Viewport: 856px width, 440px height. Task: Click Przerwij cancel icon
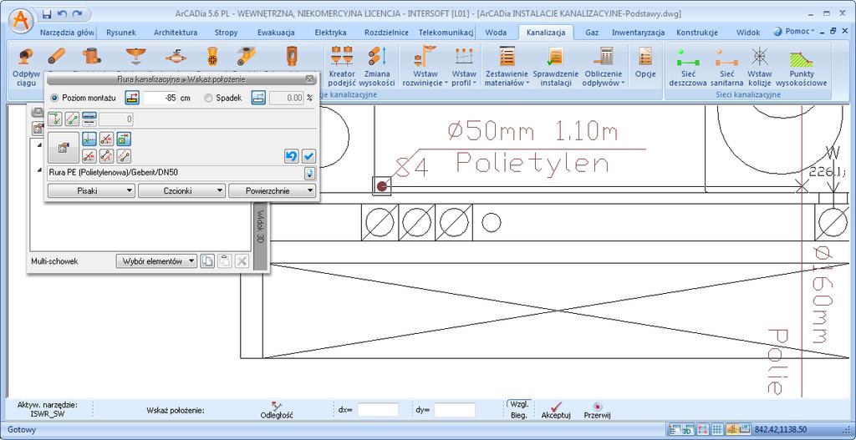(x=597, y=411)
